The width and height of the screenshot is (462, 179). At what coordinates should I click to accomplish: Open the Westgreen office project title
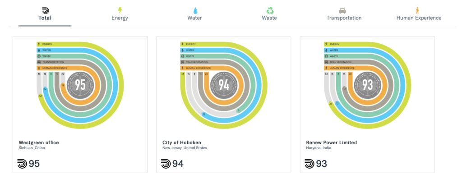click(39, 142)
